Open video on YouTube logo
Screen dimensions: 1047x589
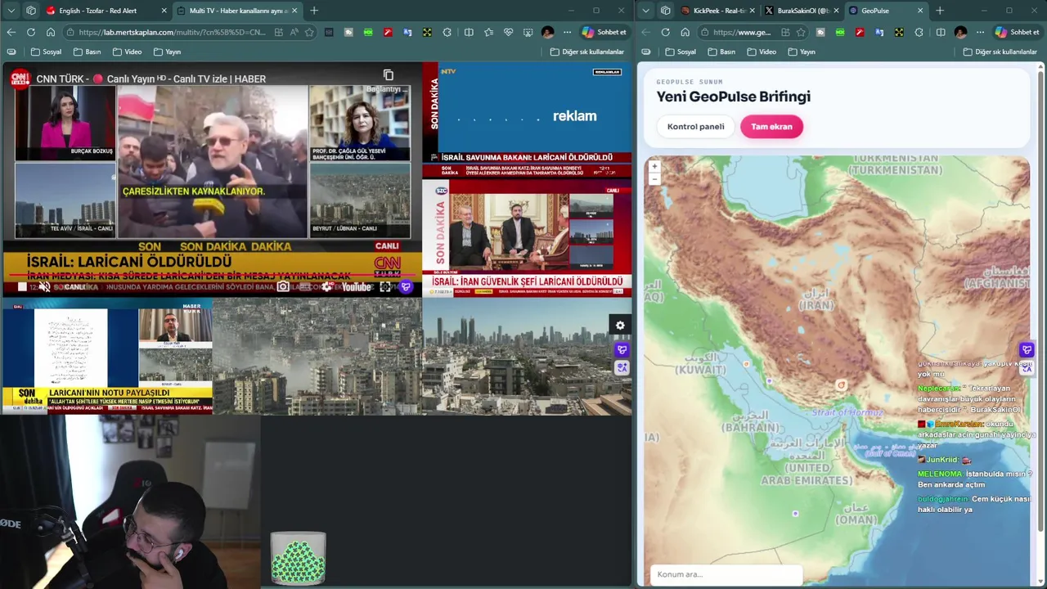point(357,286)
